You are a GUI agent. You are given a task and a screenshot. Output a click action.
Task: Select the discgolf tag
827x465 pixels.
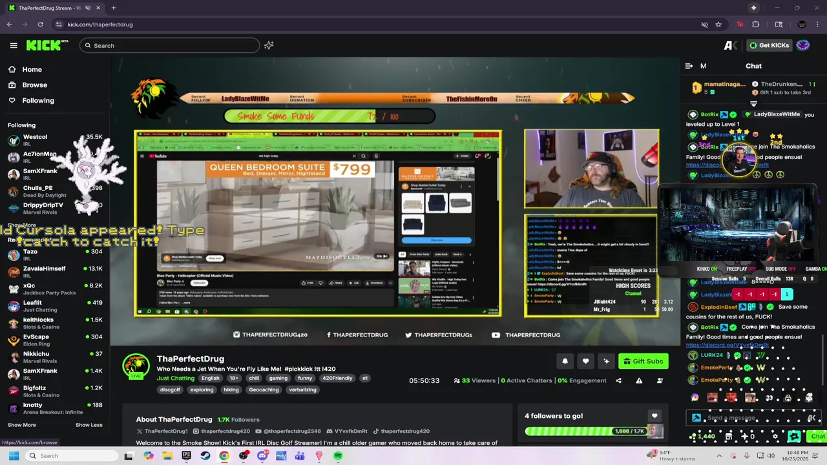(x=170, y=389)
